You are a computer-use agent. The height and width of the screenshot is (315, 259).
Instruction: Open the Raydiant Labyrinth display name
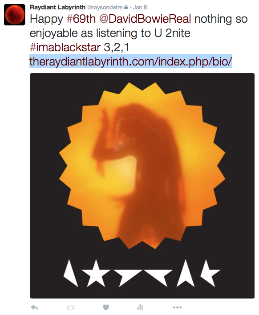[x=58, y=7]
